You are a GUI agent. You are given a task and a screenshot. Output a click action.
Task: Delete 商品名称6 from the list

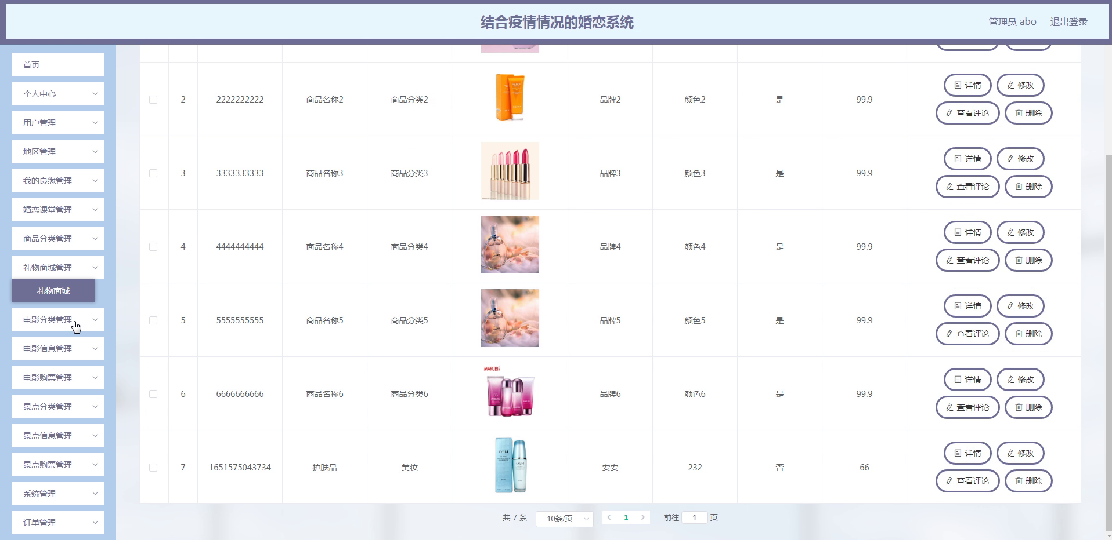(1028, 407)
